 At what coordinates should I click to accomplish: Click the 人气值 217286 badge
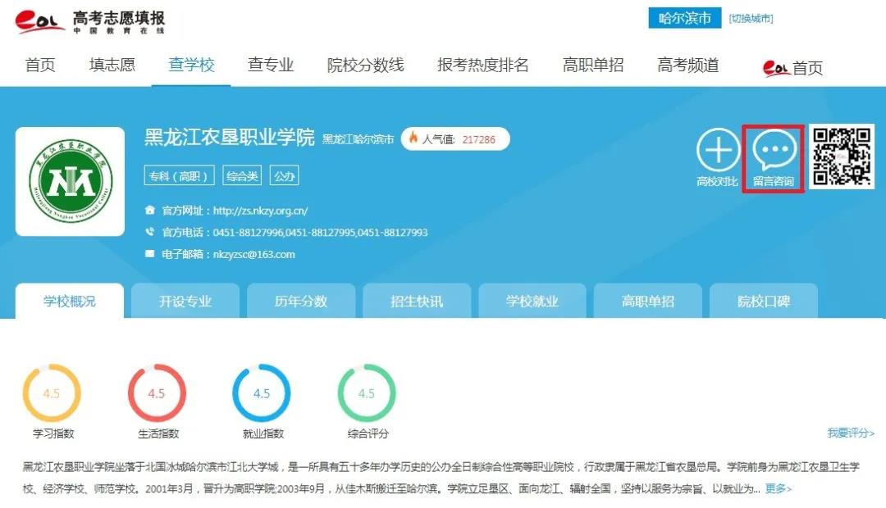pos(455,138)
